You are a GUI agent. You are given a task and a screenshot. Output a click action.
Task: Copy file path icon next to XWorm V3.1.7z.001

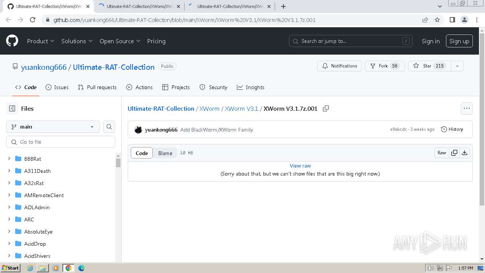(326, 108)
